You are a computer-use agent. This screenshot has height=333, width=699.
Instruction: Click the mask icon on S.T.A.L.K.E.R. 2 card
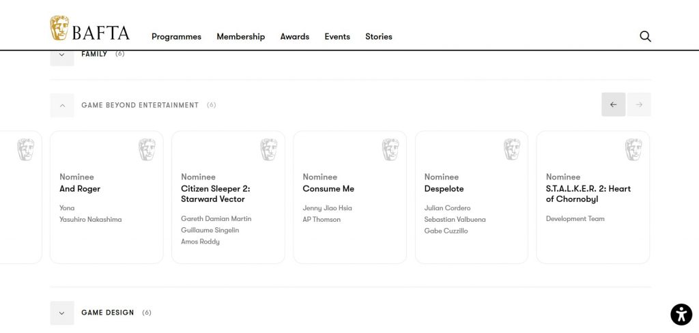[633, 149]
